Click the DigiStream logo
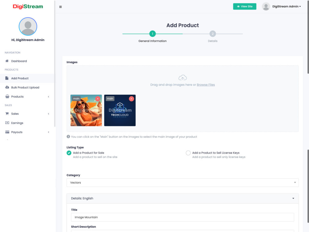Screen dimensions: 309x232 coord(28,6)
